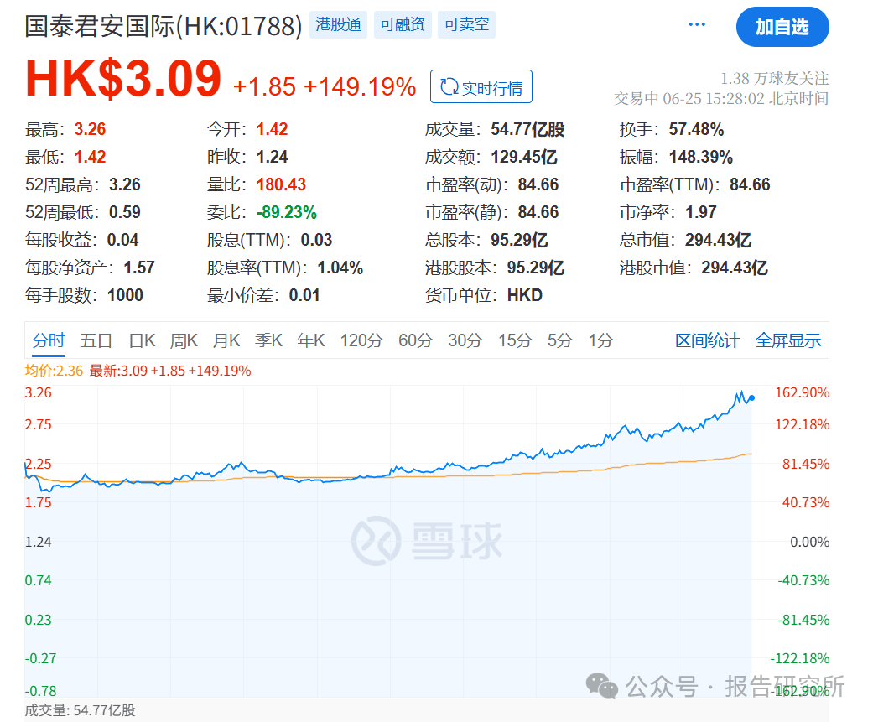Click the 港股通 tag
Viewport: 873px width, 722px height.
click(x=339, y=24)
